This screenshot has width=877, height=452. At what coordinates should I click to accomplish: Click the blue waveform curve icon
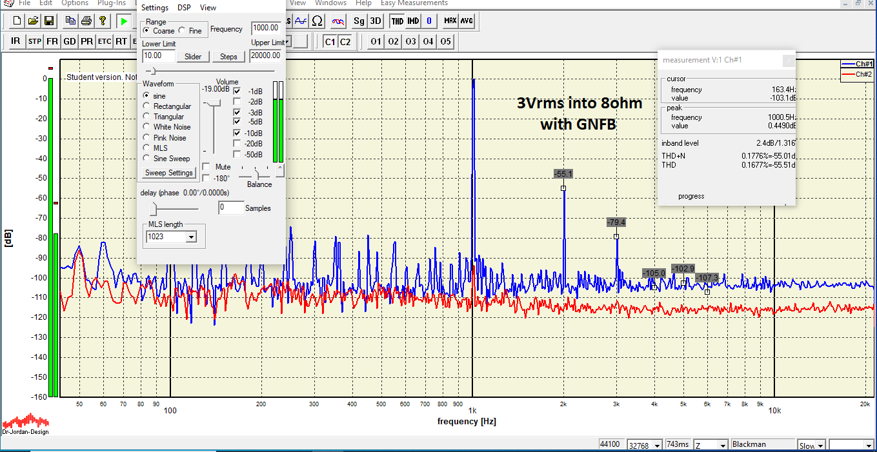point(301,21)
